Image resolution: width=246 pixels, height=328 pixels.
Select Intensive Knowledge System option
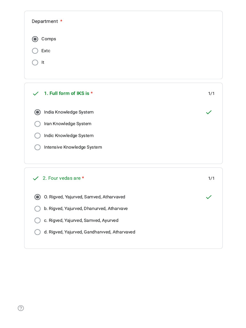[37, 147]
